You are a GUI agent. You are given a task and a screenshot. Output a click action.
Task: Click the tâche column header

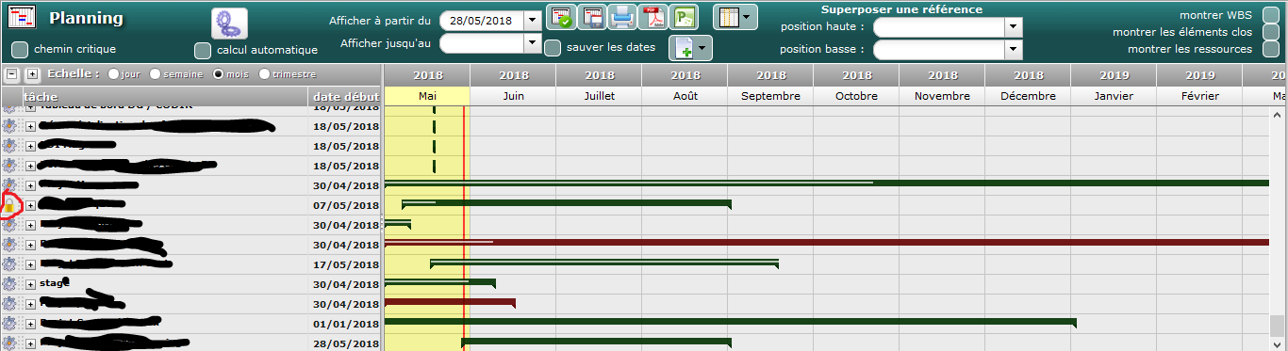41,96
